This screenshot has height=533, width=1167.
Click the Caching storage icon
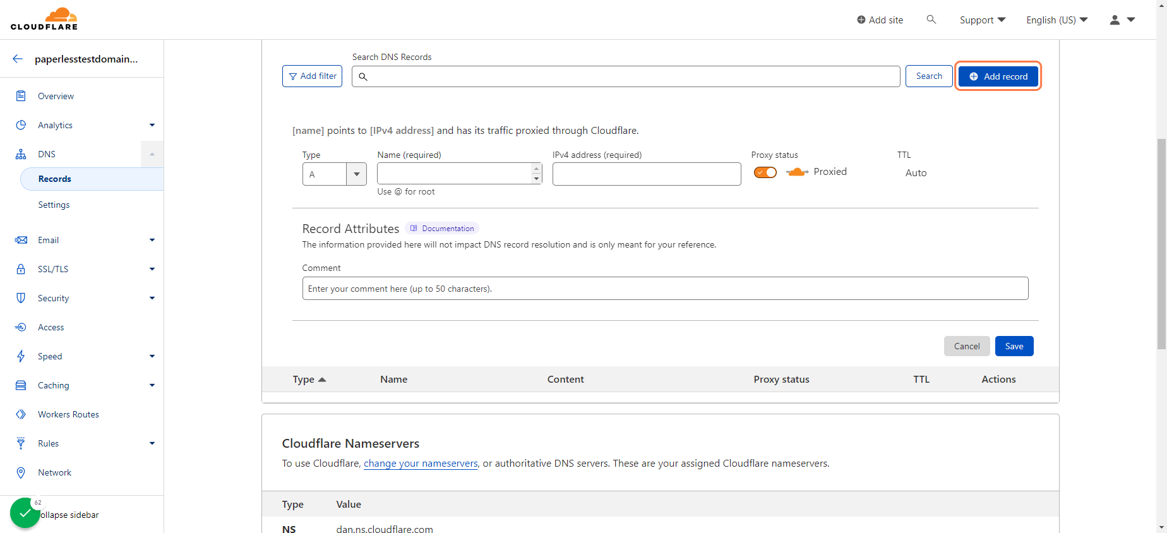point(21,385)
